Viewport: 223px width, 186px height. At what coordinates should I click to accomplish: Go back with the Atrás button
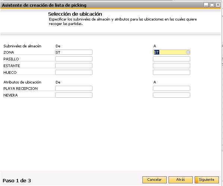(180, 180)
